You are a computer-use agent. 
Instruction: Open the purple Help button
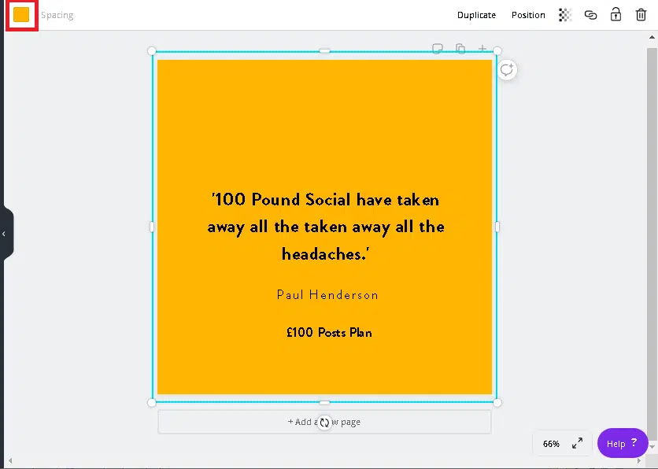coord(623,443)
